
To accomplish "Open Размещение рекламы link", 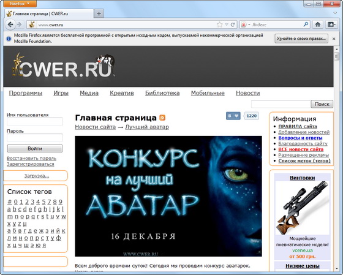I will 304,155.
